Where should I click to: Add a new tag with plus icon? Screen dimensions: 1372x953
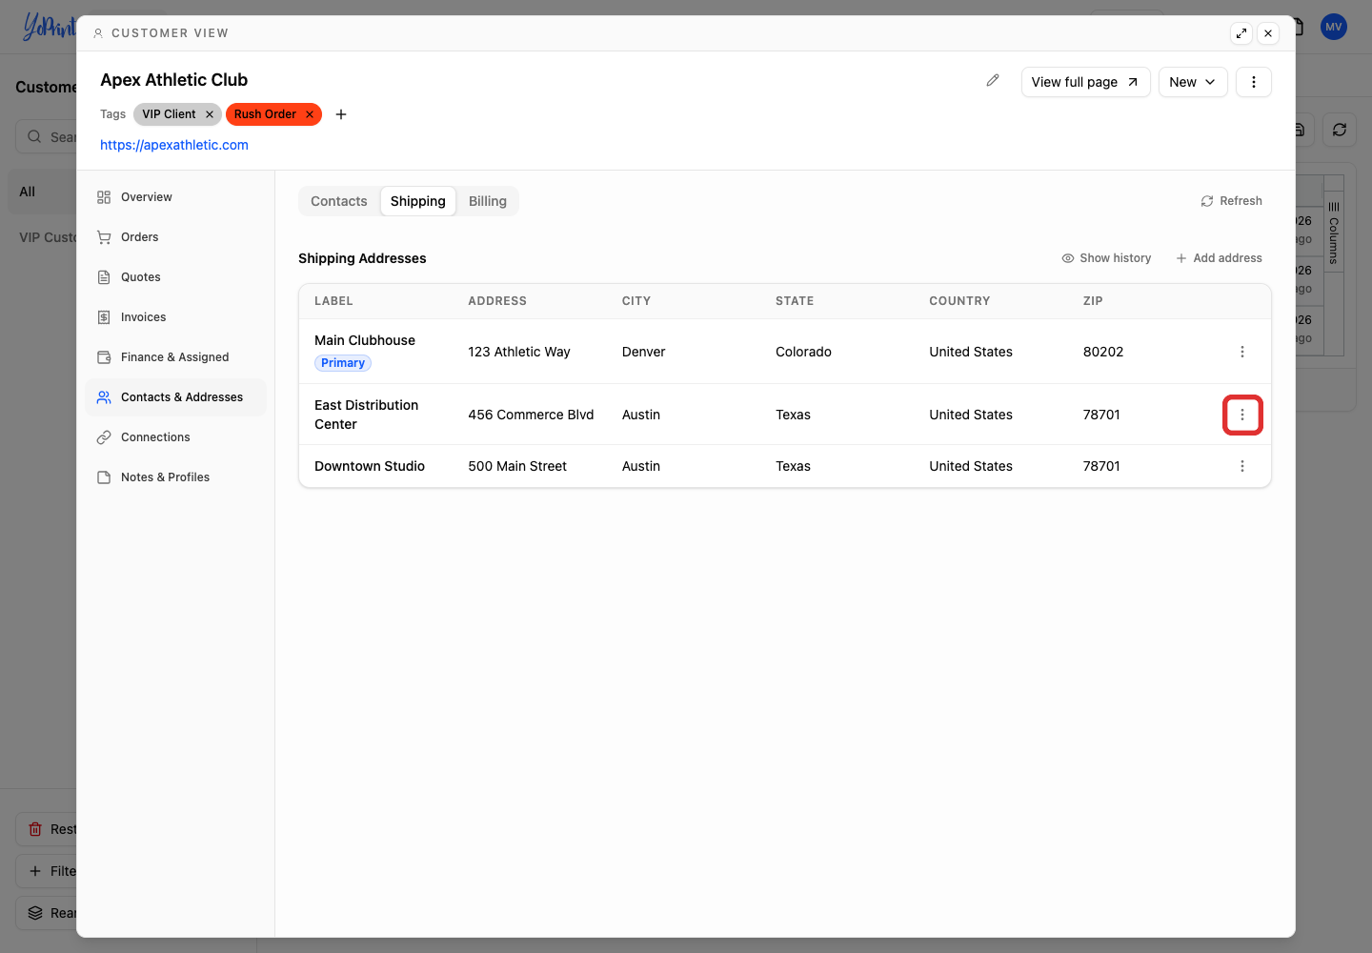tap(341, 114)
